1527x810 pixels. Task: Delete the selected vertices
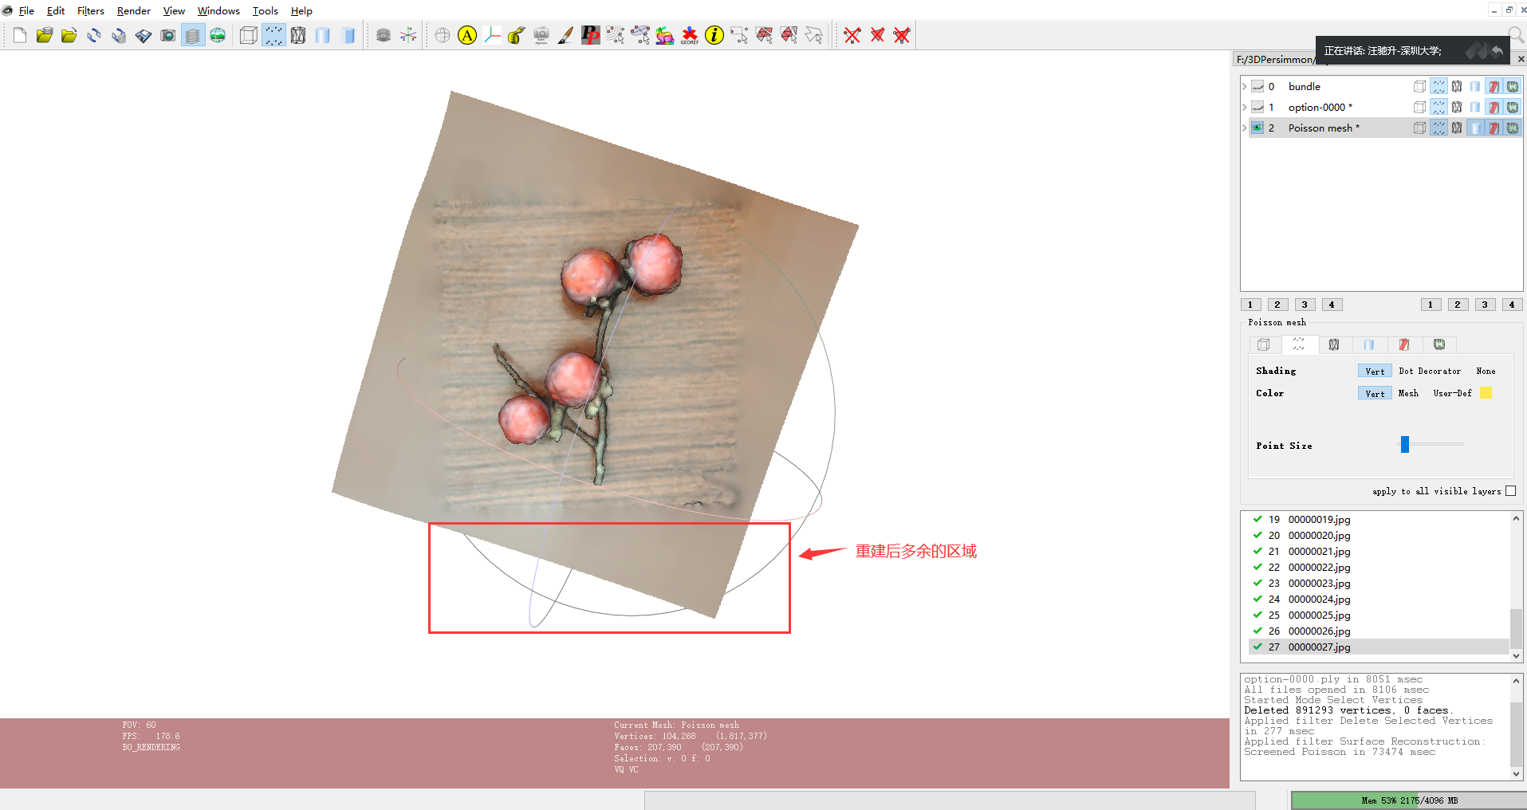point(852,35)
